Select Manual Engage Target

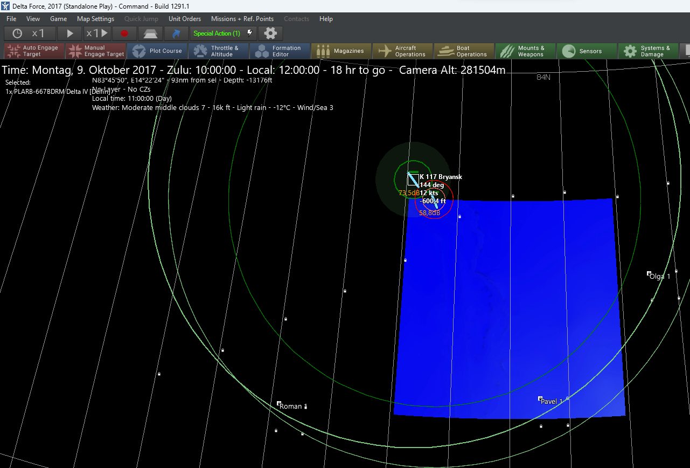95,51
